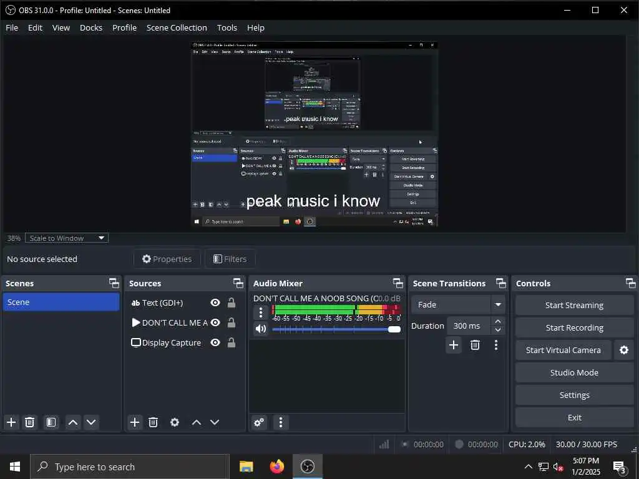Add a scene transition with plus icon
The height and width of the screenshot is (479, 639).
pyautogui.click(x=454, y=345)
